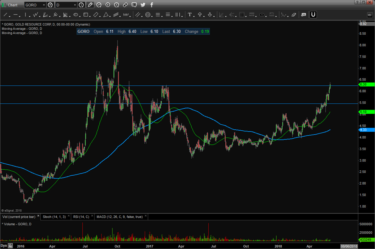
Task: Open the D interval dropdown
Action: click(x=75, y=5)
